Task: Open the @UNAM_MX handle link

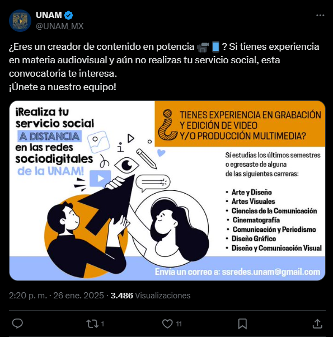Action: pyautogui.click(x=59, y=26)
